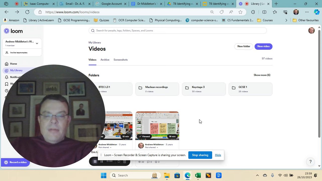Viewport: 322px width, 181px height.
Task: Switch to the Isaac Computer browser tab
Action: click(39, 4)
